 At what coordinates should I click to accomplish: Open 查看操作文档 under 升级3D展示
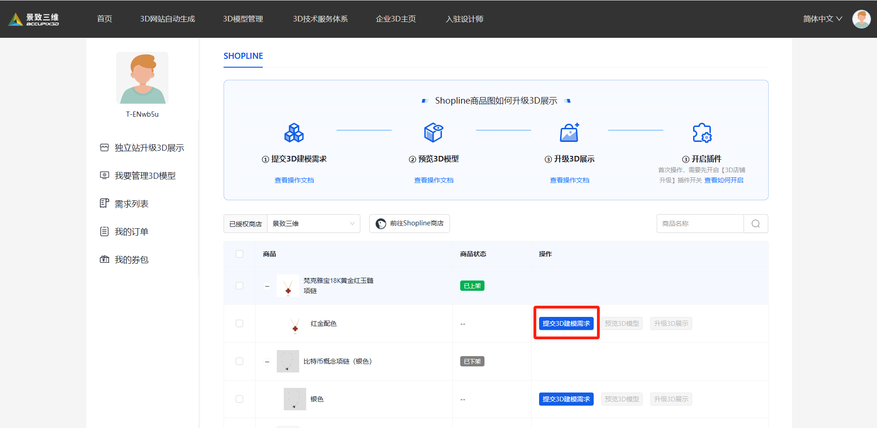[569, 180]
